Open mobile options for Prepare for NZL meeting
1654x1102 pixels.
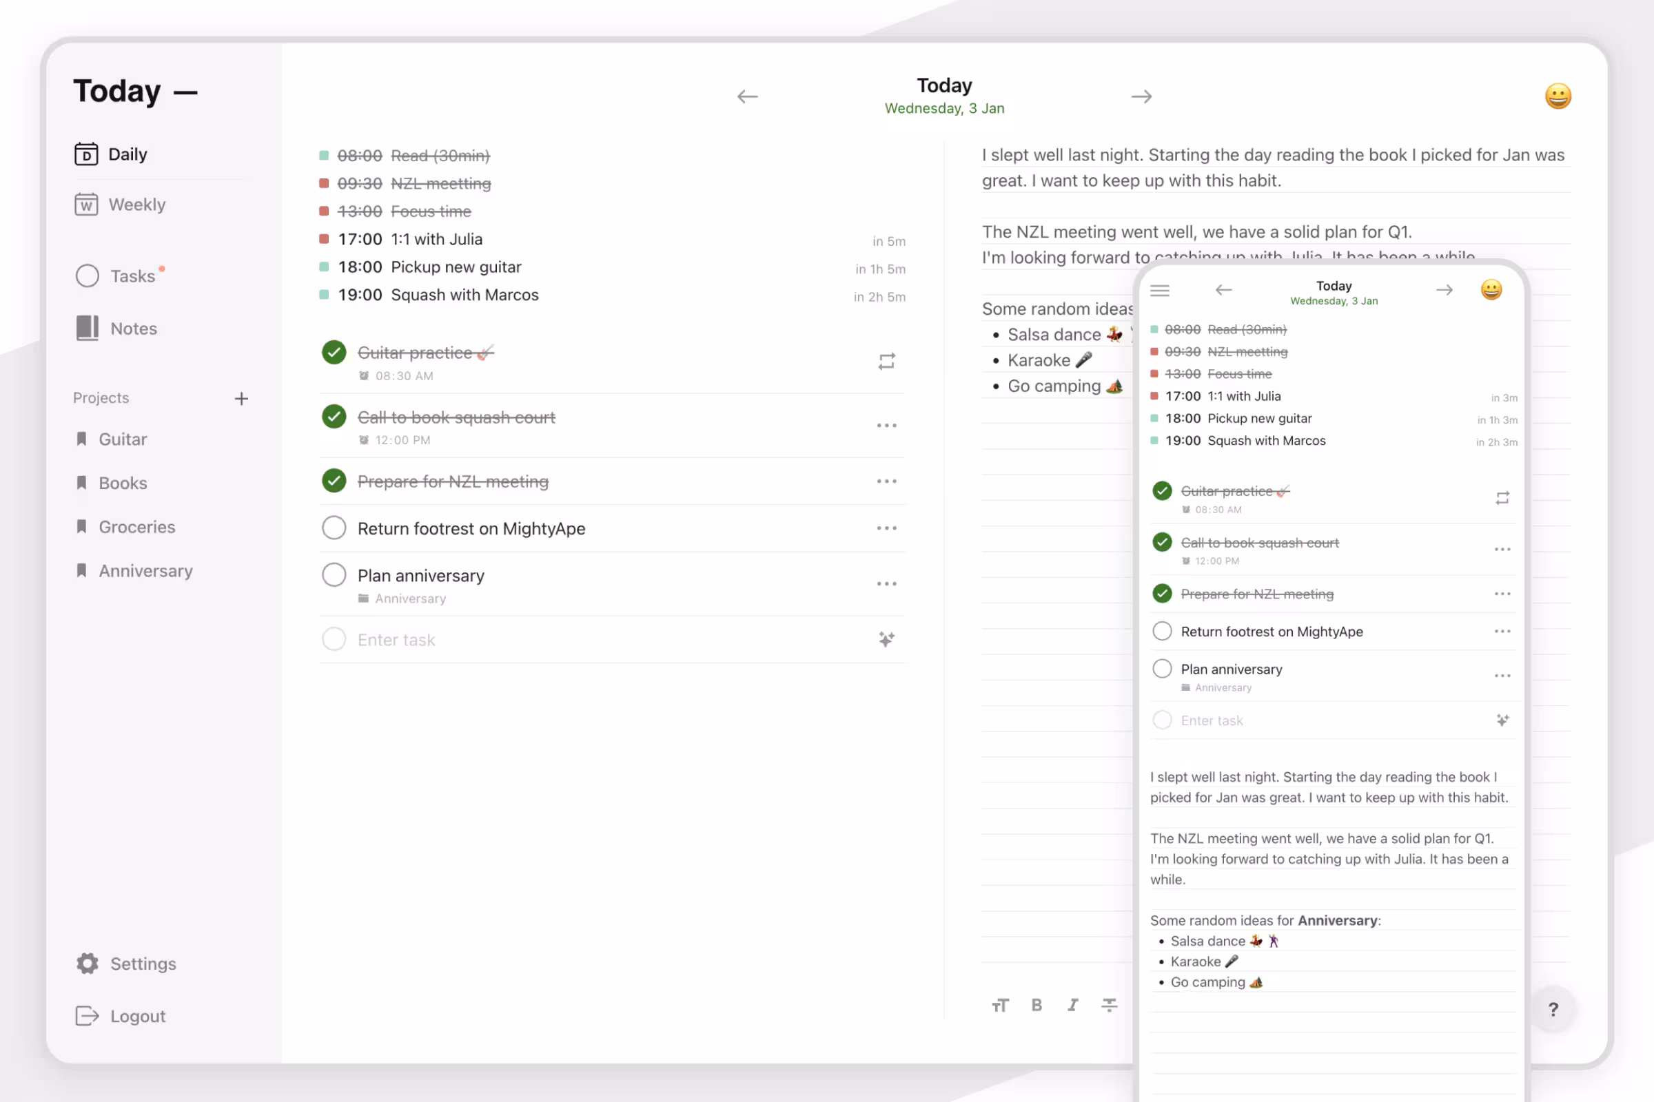click(1502, 594)
